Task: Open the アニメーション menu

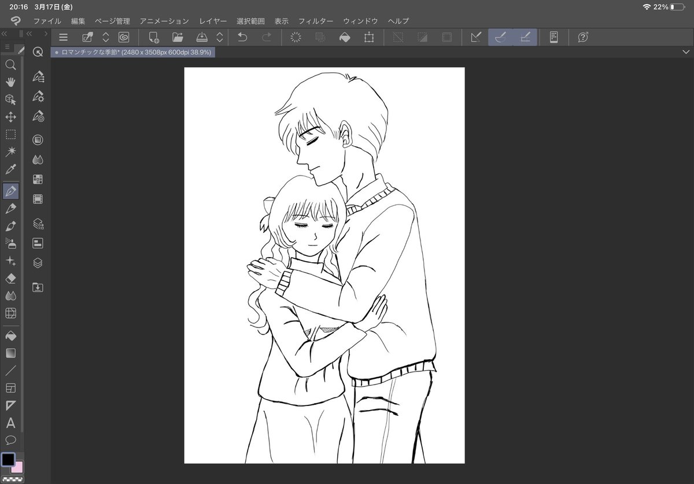Action: coord(164,21)
